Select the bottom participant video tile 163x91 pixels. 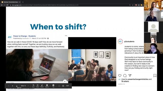pyautogui.click(x=153, y=48)
